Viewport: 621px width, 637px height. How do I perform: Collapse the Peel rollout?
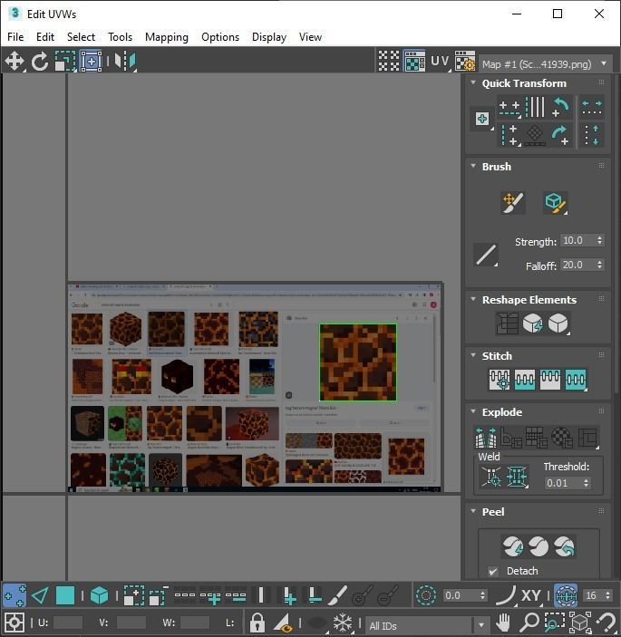[472, 511]
